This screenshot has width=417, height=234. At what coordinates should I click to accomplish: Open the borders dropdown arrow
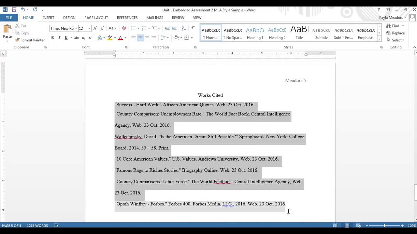tap(192, 38)
